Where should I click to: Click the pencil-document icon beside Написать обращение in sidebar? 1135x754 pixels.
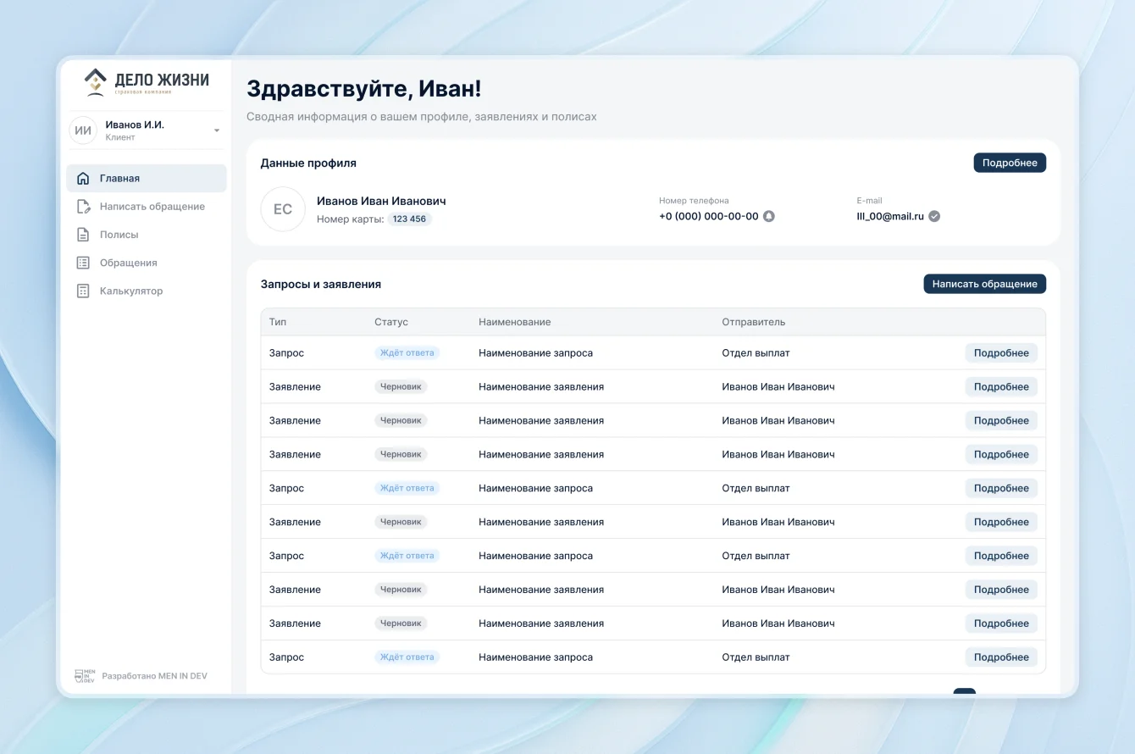coord(83,207)
